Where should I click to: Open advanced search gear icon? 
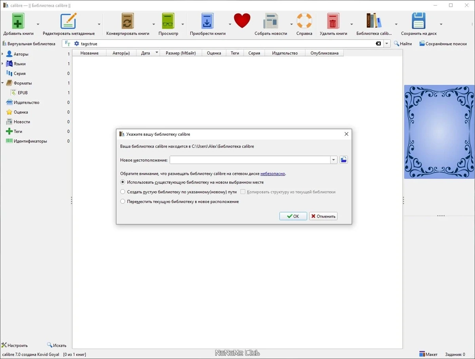click(x=77, y=43)
